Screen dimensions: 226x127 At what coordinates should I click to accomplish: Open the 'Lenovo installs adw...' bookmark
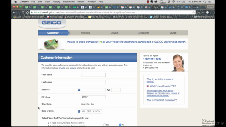[x=161, y=17]
